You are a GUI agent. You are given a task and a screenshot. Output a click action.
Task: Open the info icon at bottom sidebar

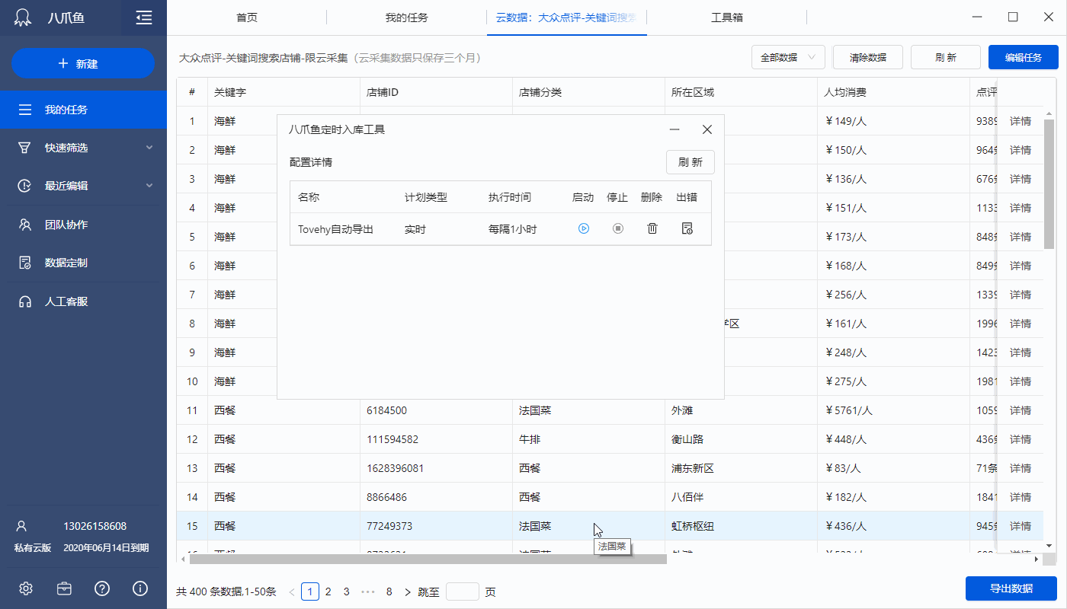click(x=139, y=588)
